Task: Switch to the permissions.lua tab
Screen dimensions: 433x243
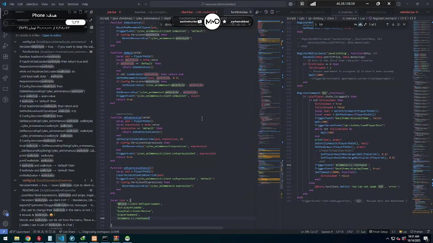Action: pos(376,12)
